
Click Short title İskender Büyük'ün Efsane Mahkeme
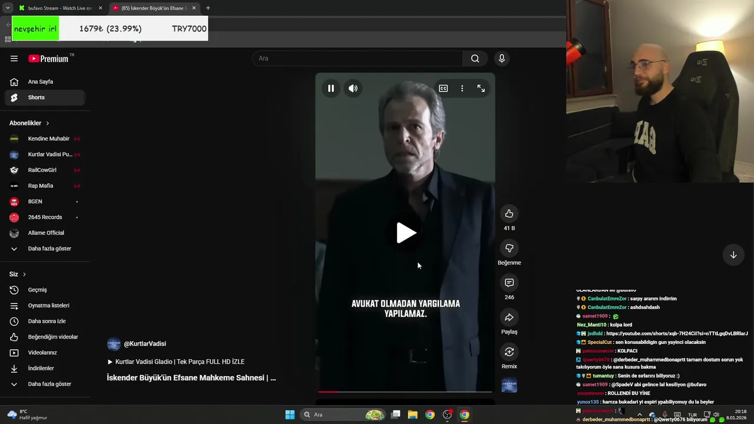pos(191,378)
